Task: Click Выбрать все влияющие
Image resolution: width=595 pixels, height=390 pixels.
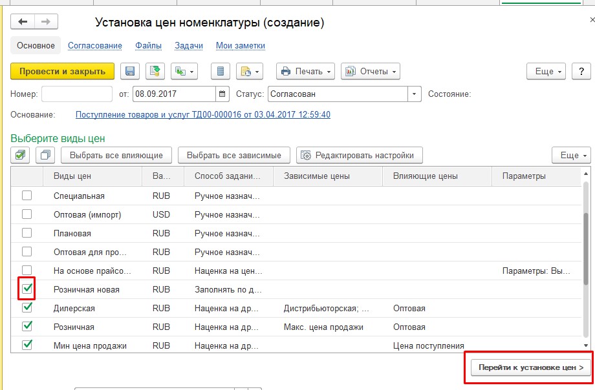Action: pyautogui.click(x=116, y=155)
